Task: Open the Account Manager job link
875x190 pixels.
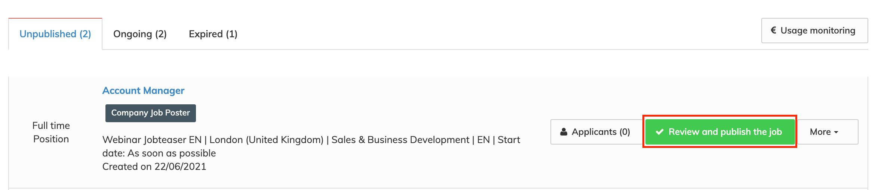Action: (143, 91)
